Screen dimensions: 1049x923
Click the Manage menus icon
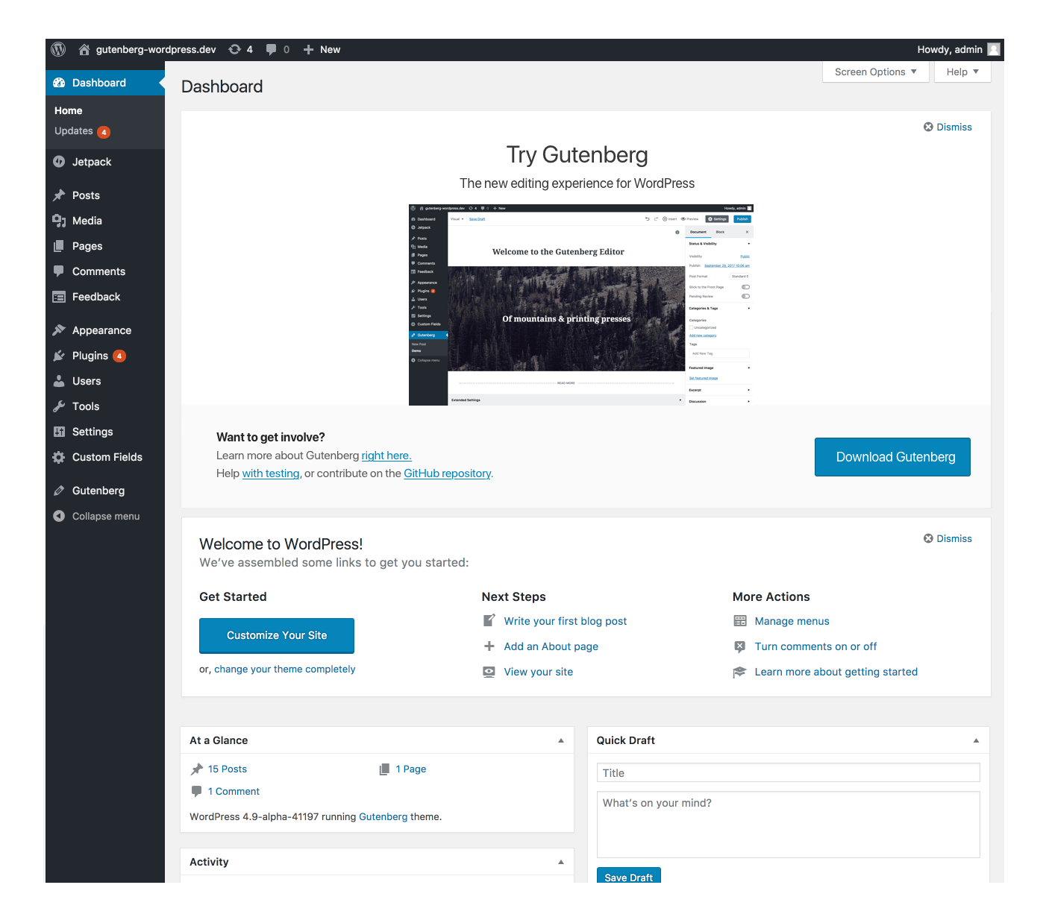740,621
